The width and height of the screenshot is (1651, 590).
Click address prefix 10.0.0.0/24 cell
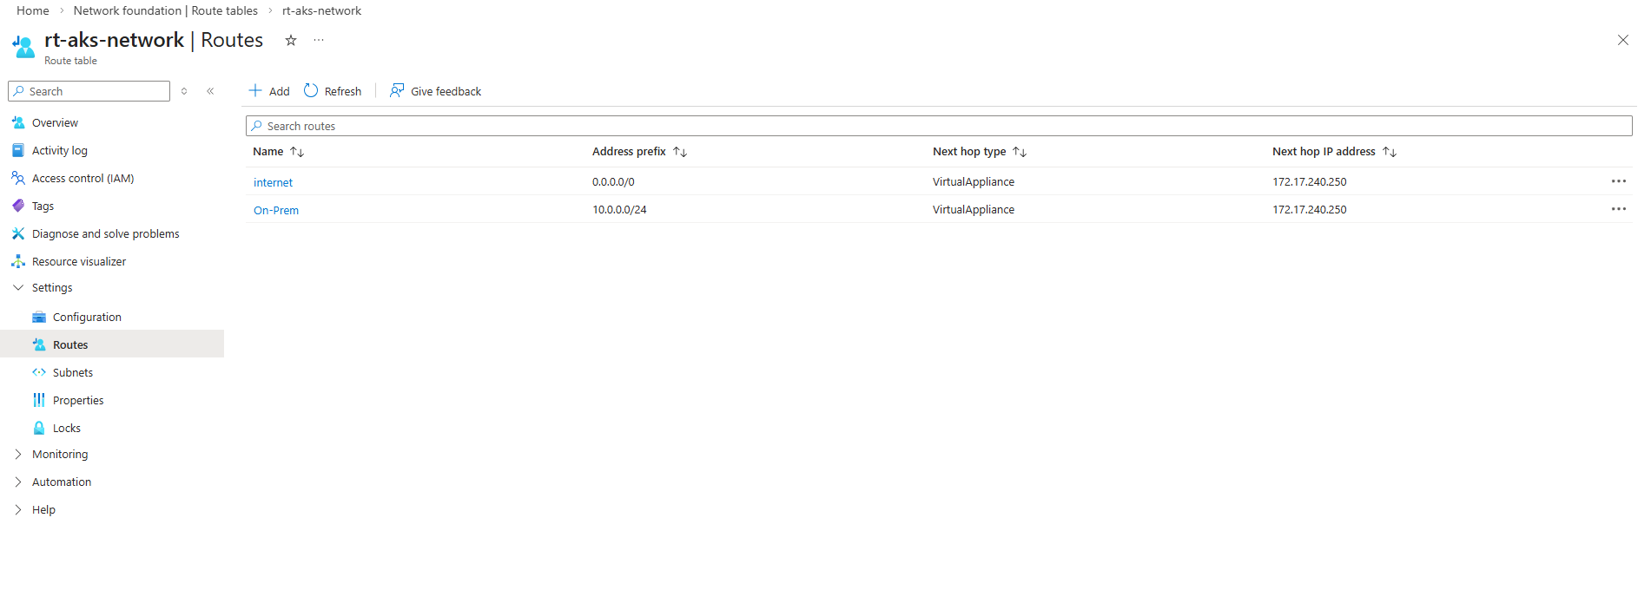click(619, 209)
